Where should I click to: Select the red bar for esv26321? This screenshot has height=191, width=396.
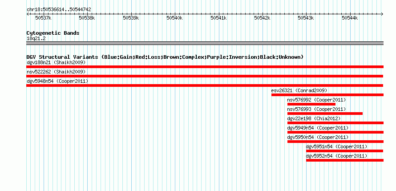(327, 95)
